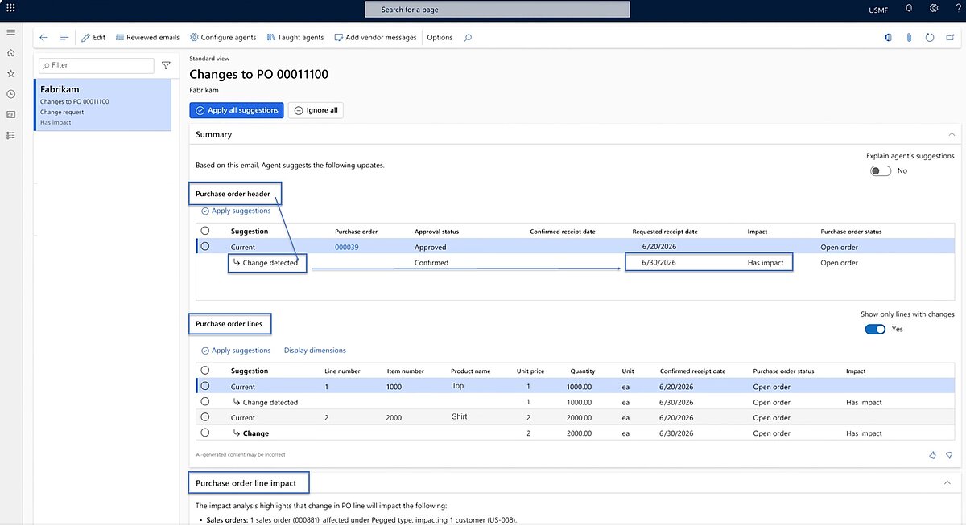This screenshot has height=525, width=966.
Task: Refresh the page with circular arrow icon
Action: [x=930, y=37]
